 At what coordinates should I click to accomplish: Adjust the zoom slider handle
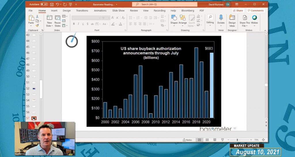click(237, 140)
